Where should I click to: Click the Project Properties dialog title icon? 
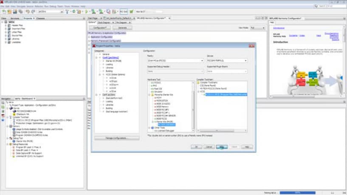[94, 45]
